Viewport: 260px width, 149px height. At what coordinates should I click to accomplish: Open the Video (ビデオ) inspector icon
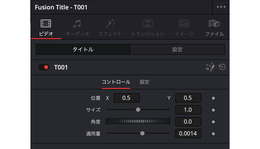[46, 23]
